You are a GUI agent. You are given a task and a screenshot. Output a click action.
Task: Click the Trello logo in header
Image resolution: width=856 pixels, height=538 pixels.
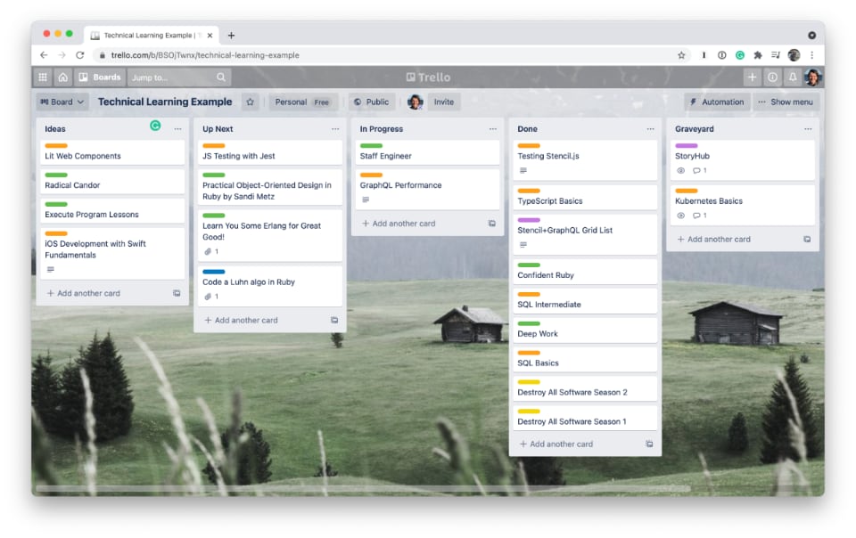tap(428, 77)
